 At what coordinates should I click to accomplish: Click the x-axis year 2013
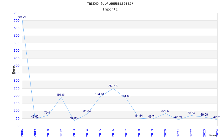pos(74,133)
